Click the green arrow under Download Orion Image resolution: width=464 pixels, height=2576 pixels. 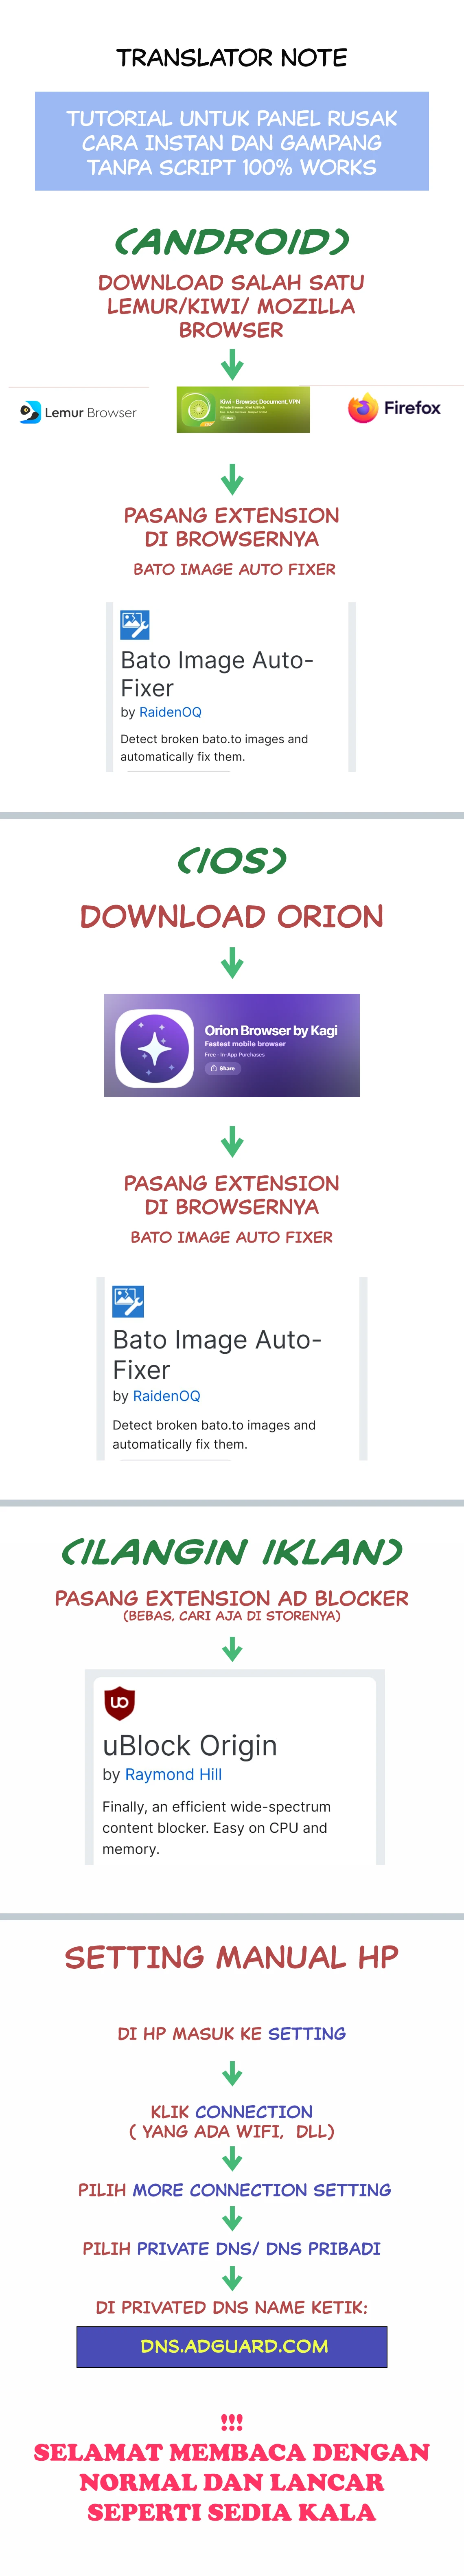(232, 963)
